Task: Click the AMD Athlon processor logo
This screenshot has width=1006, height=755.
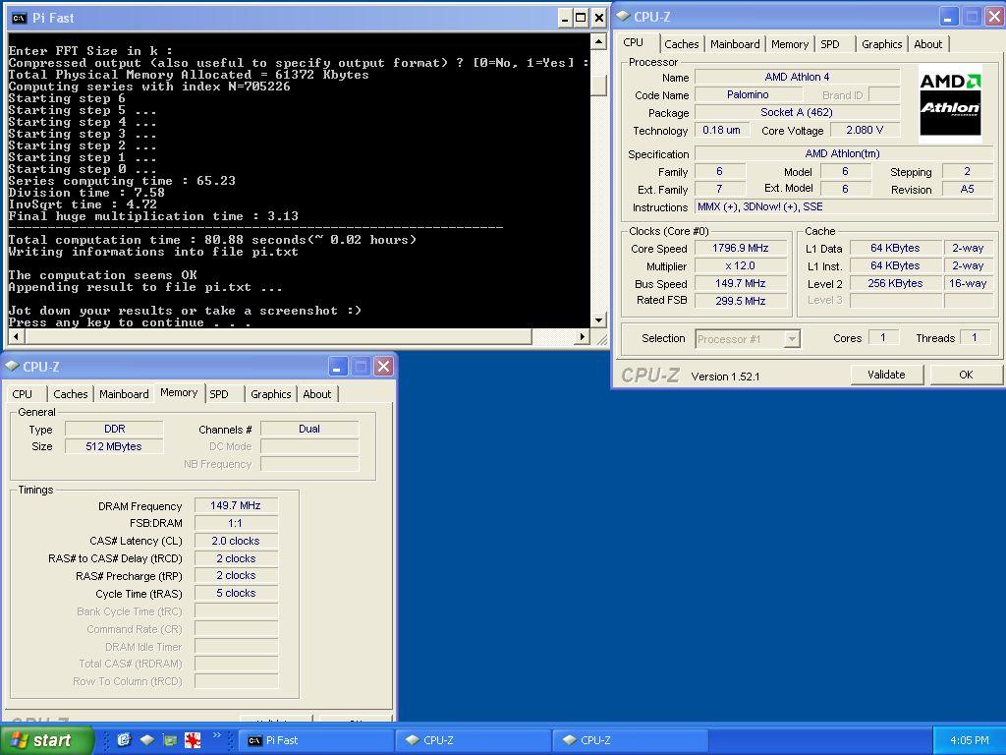Action: coord(950,102)
